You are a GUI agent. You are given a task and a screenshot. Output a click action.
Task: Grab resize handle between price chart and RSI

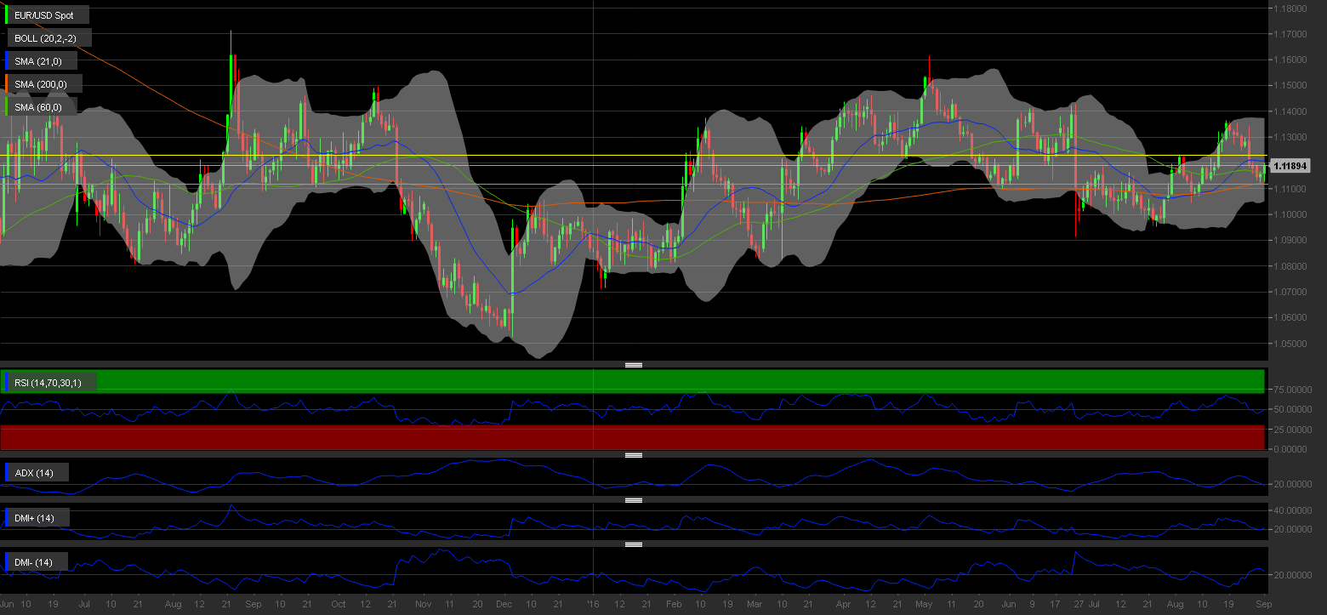(633, 365)
